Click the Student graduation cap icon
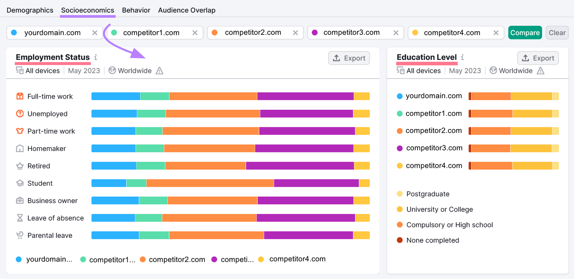574x279 pixels. click(x=20, y=183)
